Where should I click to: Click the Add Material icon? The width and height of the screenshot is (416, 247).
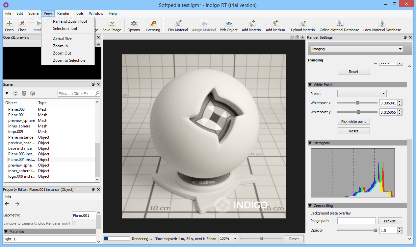pyautogui.click(x=252, y=24)
